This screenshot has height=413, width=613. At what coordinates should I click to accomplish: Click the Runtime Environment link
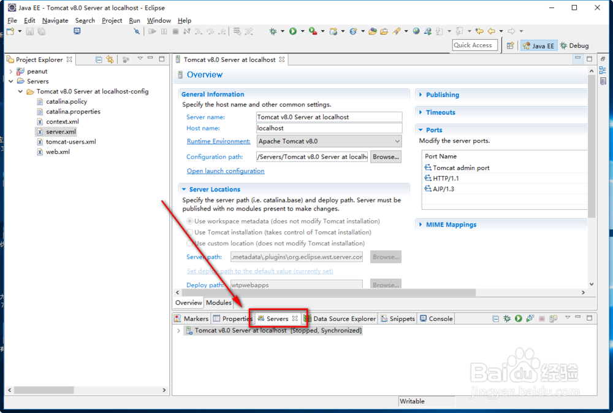tap(219, 141)
